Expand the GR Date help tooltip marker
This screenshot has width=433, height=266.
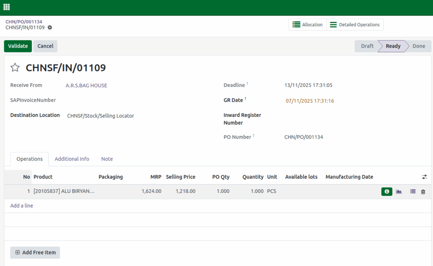[x=244, y=98]
